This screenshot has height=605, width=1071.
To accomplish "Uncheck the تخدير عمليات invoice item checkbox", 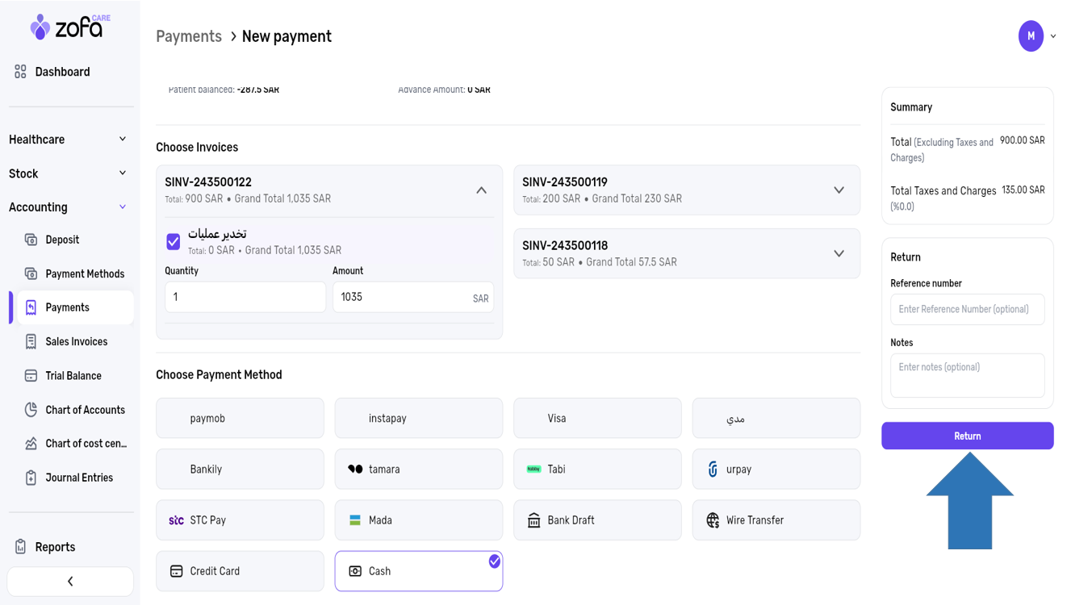I will (174, 241).
